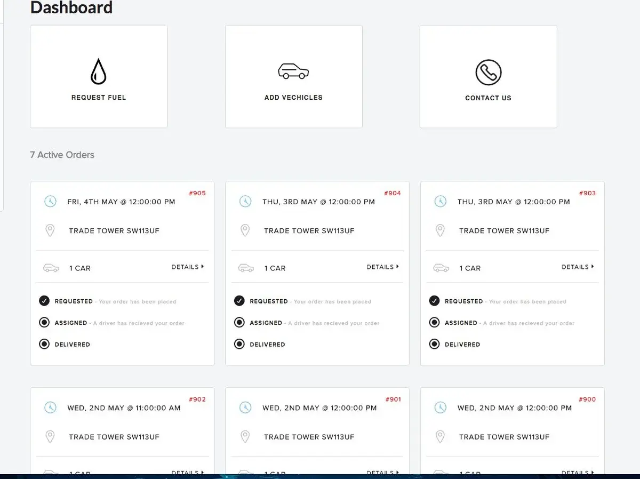Click the order number #900 link
Image resolution: width=640 pixels, height=479 pixels.
[x=587, y=399]
